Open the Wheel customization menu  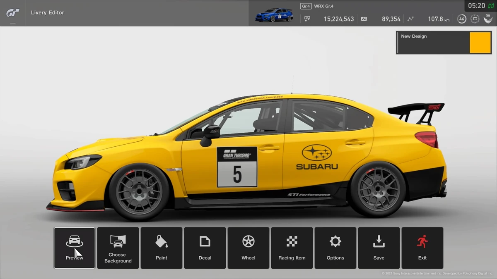(x=248, y=248)
